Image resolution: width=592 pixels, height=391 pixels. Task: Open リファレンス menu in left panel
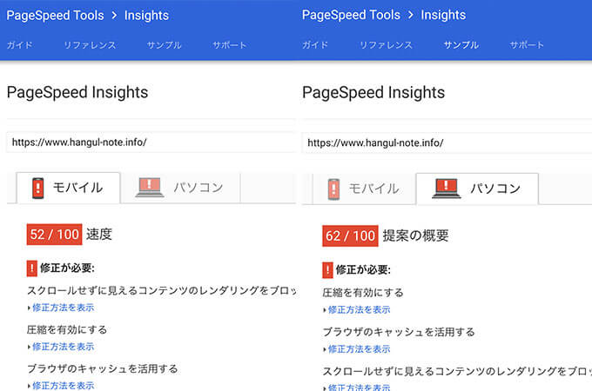click(x=90, y=45)
